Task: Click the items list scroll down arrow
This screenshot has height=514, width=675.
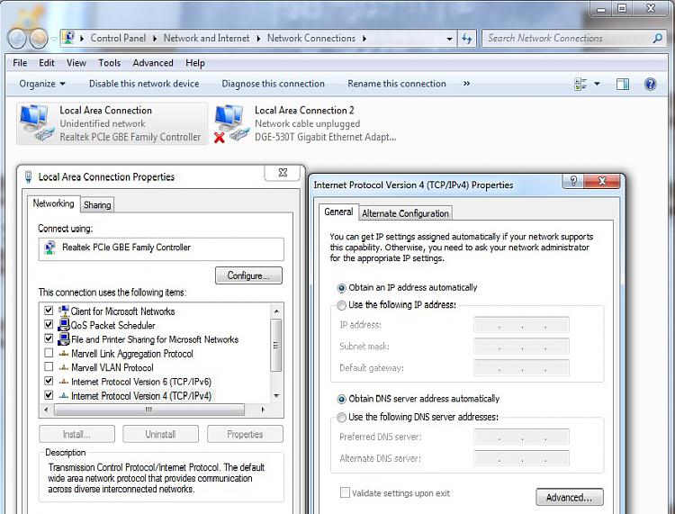Action: 276,395
